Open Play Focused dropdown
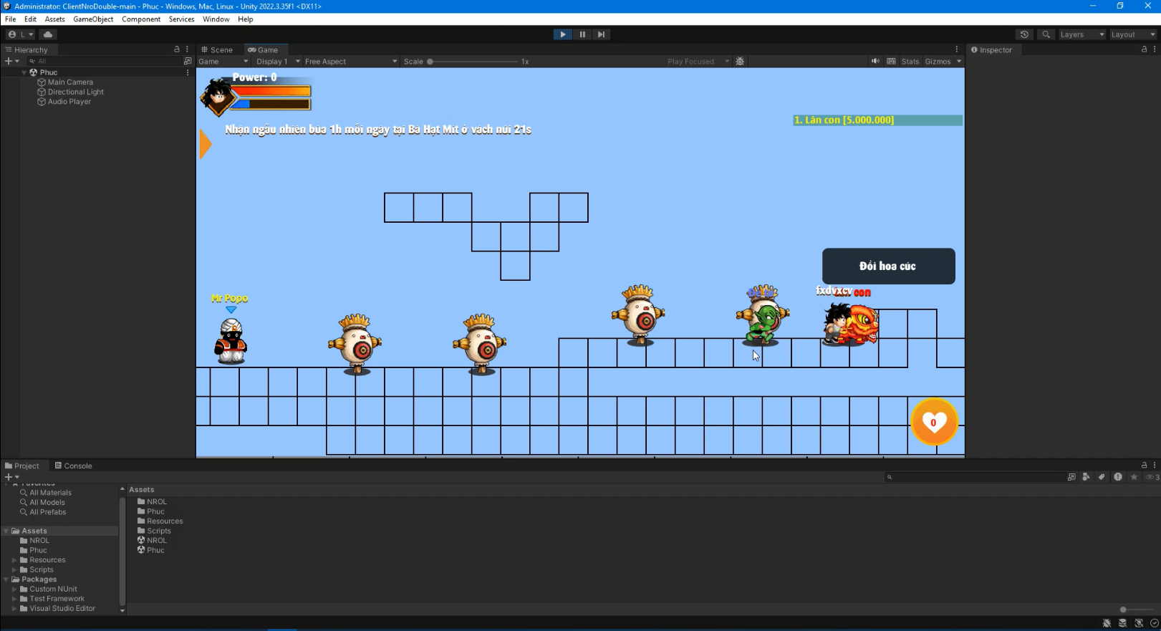 pyautogui.click(x=698, y=62)
